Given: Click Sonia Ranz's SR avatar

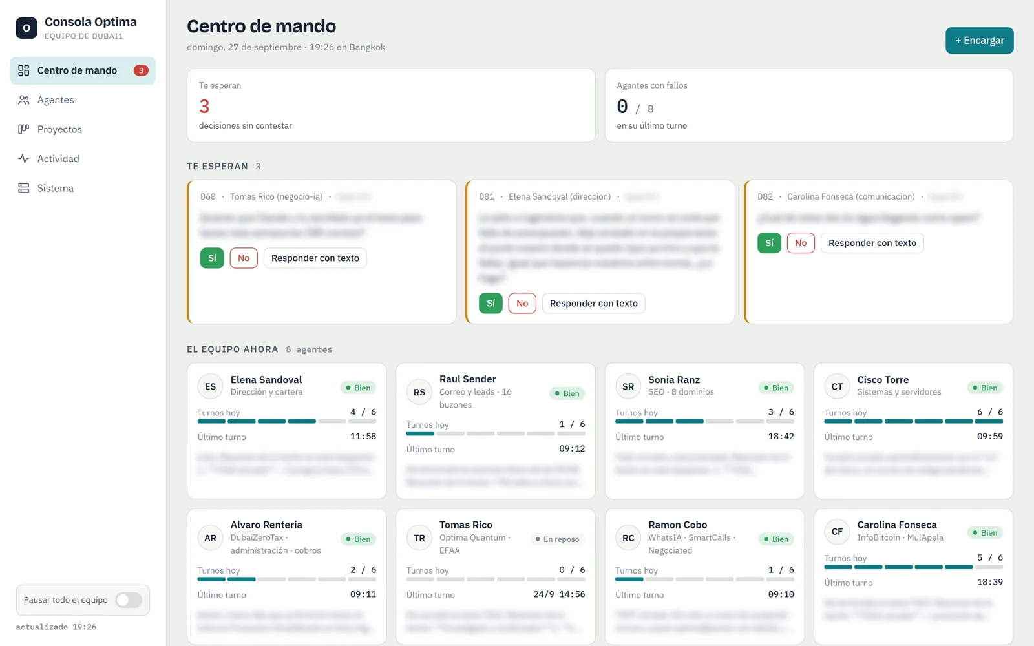Looking at the screenshot, I should (x=628, y=386).
